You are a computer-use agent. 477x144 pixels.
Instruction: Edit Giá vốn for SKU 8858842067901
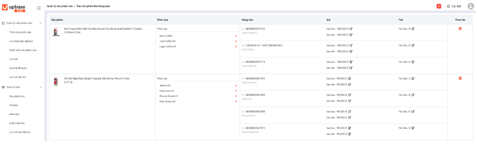click(349, 84)
